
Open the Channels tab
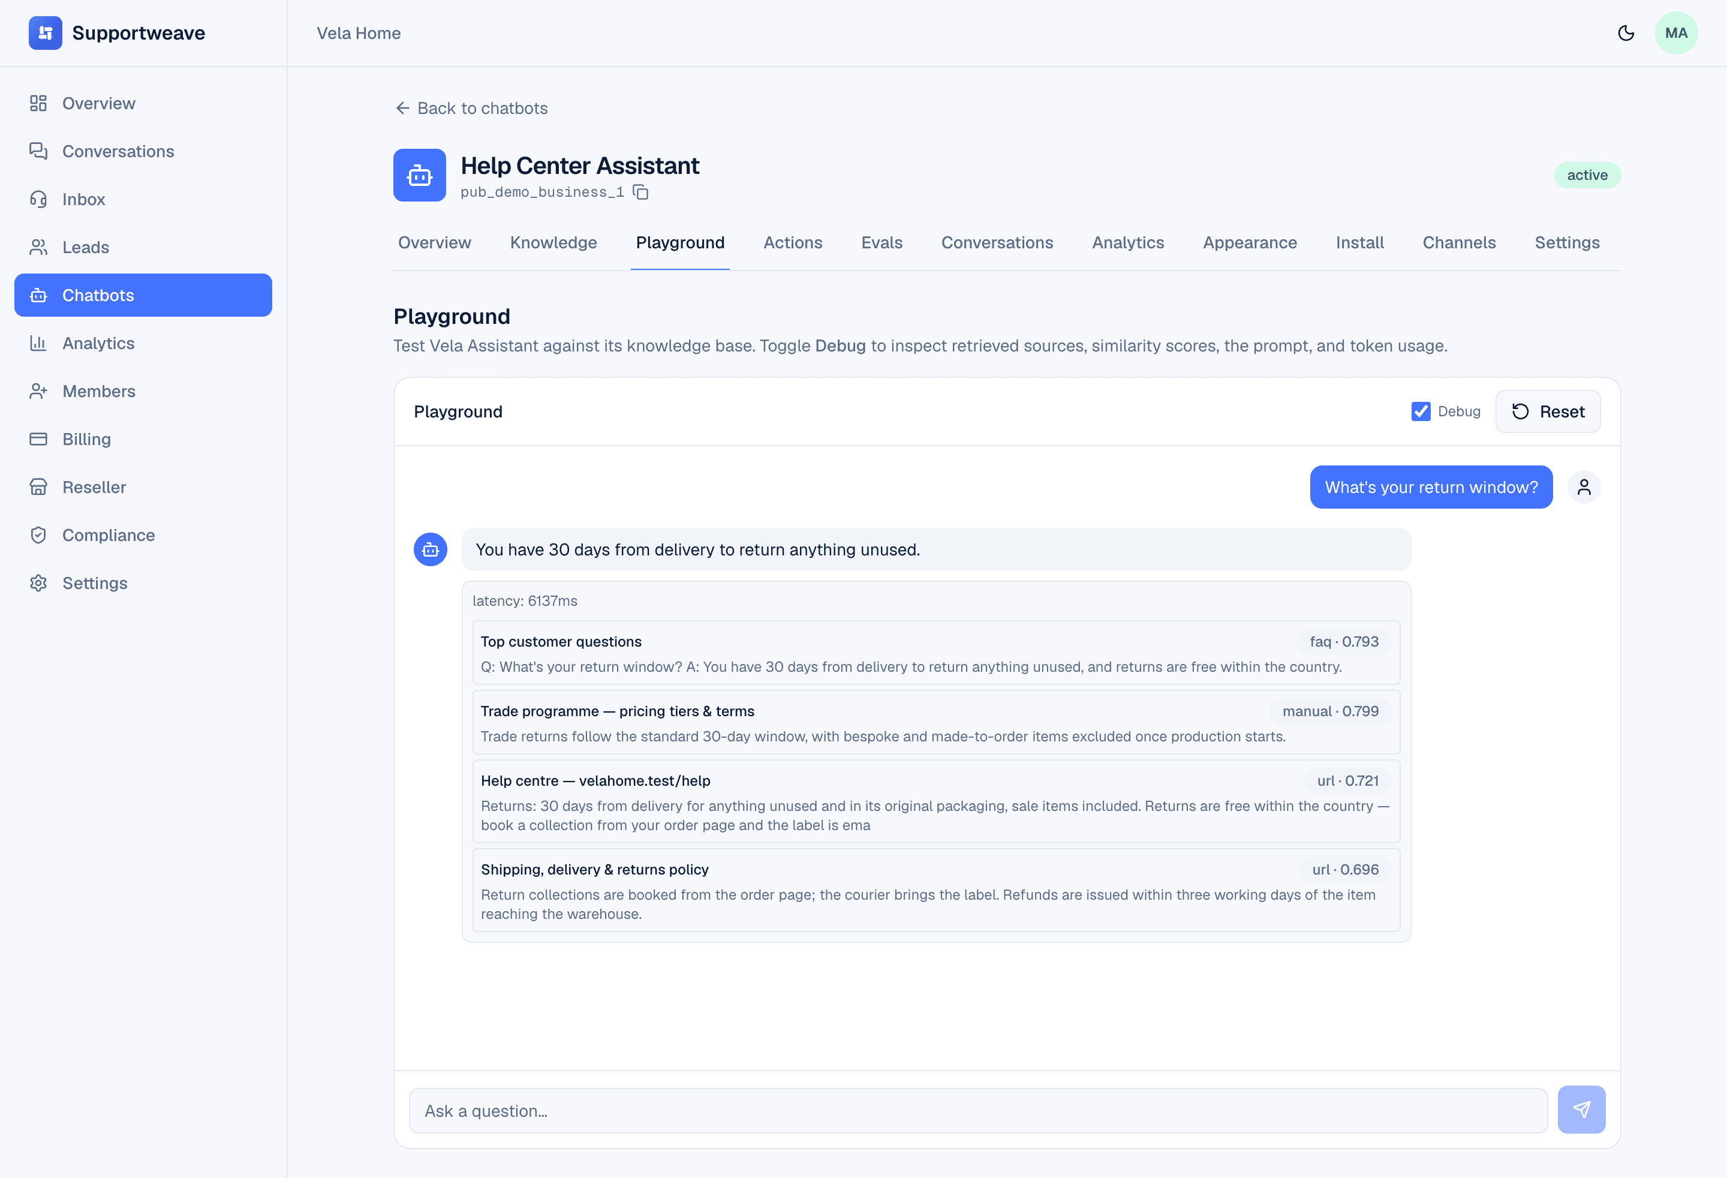[x=1459, y=243]
